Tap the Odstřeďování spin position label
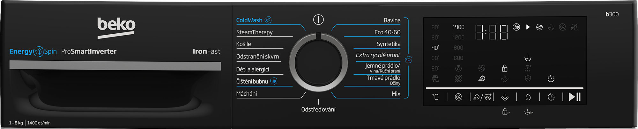This screenshot has width=638, height=129. point(318,109)
